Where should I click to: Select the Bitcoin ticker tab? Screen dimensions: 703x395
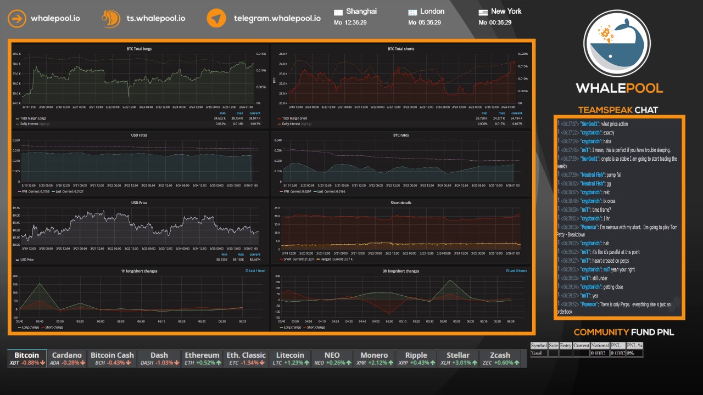(27, 359)
